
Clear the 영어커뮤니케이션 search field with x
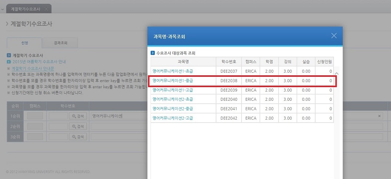(x=379, y=116)
